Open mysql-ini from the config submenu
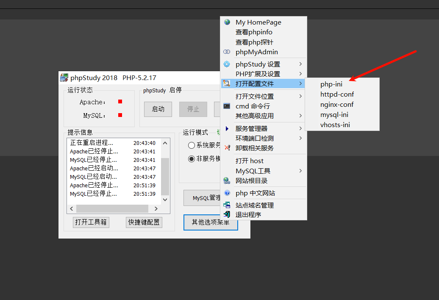The image size is (439, 300). tap(342, 115)
